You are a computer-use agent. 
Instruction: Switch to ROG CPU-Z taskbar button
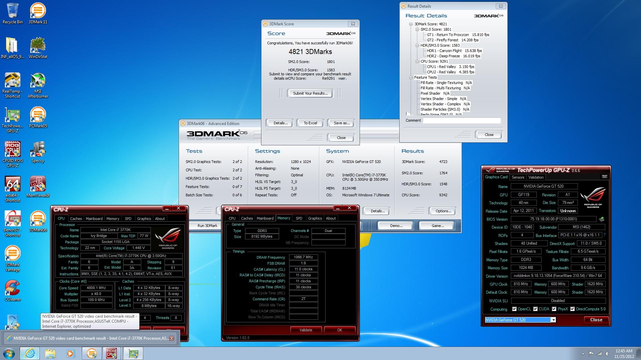tap(112, 353)
